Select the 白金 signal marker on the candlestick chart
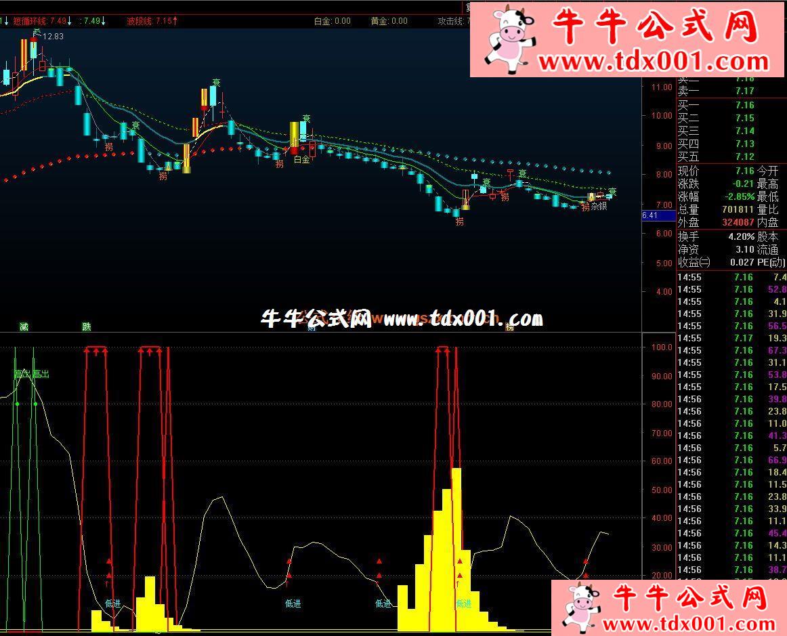The image size is (787, 636). (301, 160)
